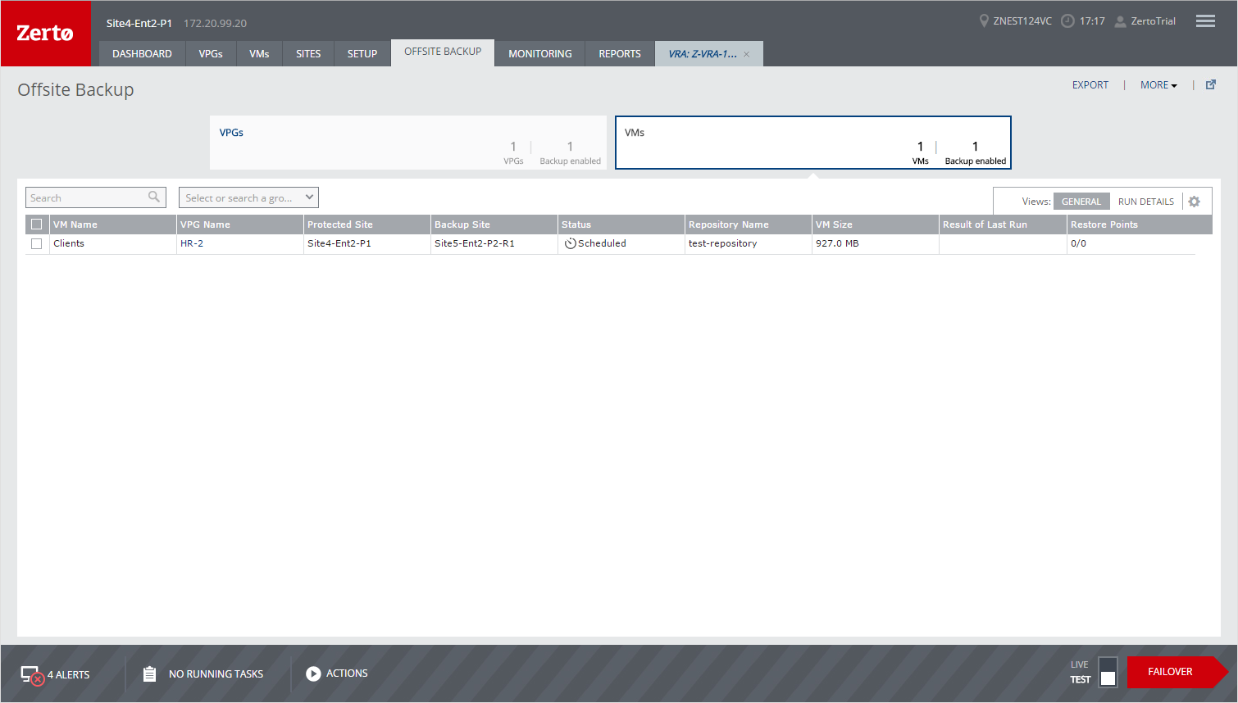Sort by Backup Site column
Image resolution: width=1238 pixels, height=703 pixels.
point(494,225)
